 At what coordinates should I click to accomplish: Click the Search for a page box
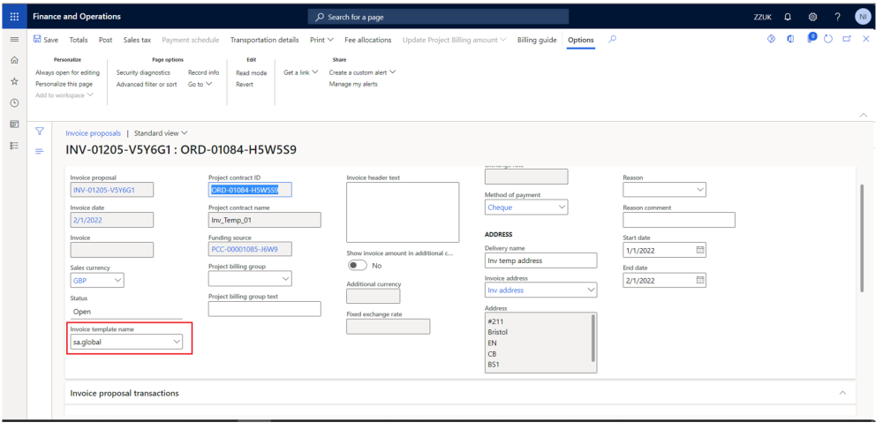(438, 17)
